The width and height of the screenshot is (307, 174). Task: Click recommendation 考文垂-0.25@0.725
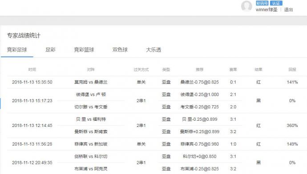point(199,107)
